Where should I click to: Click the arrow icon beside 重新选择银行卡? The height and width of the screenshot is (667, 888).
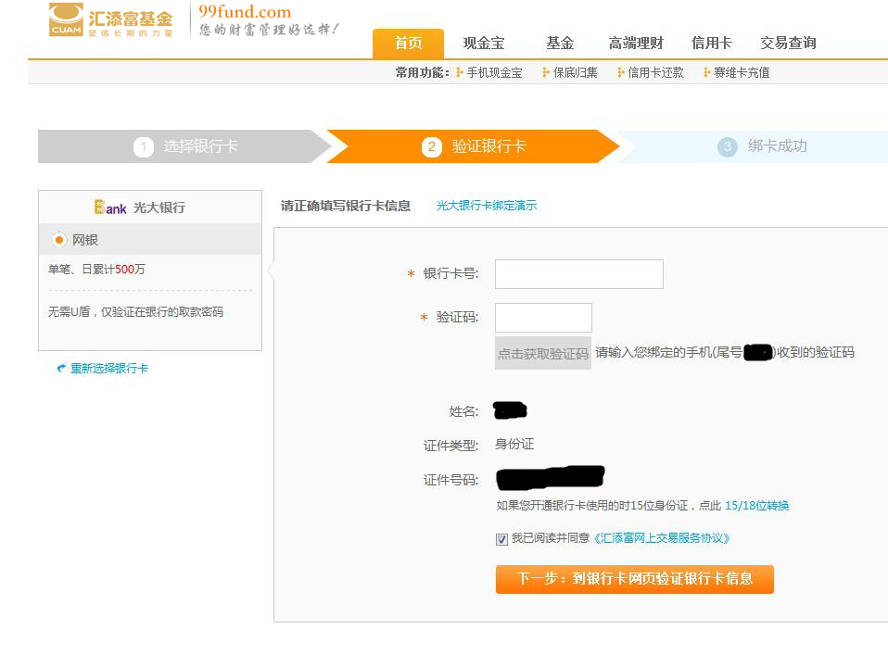61,369
